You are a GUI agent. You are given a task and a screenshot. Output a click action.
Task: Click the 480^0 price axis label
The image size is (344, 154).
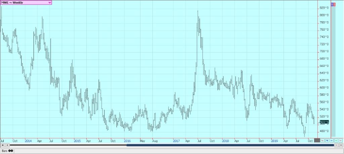point(324,131)
